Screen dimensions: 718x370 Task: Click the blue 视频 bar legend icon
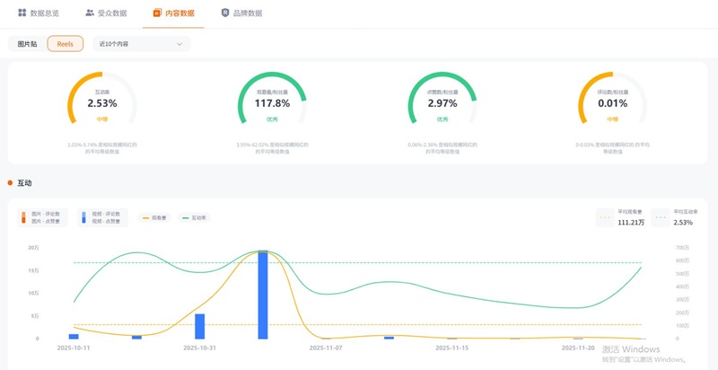(83, 217)
